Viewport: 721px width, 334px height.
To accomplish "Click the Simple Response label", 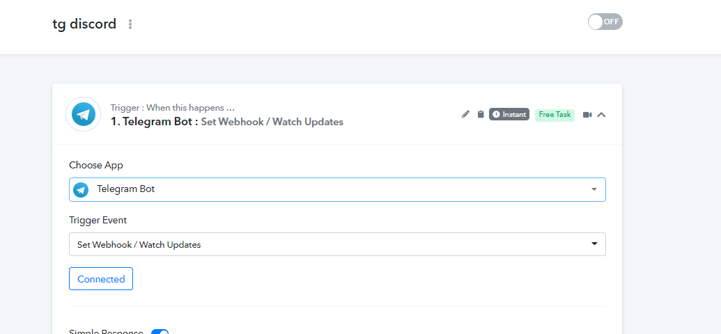I will coord(106,332).
